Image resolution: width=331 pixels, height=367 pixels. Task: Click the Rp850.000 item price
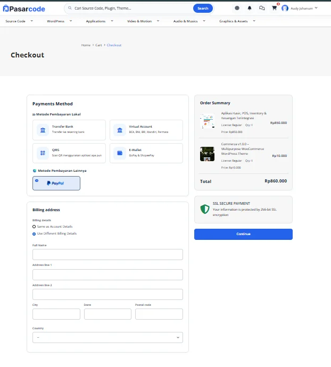pyautogui.click(x=278, y=123)
